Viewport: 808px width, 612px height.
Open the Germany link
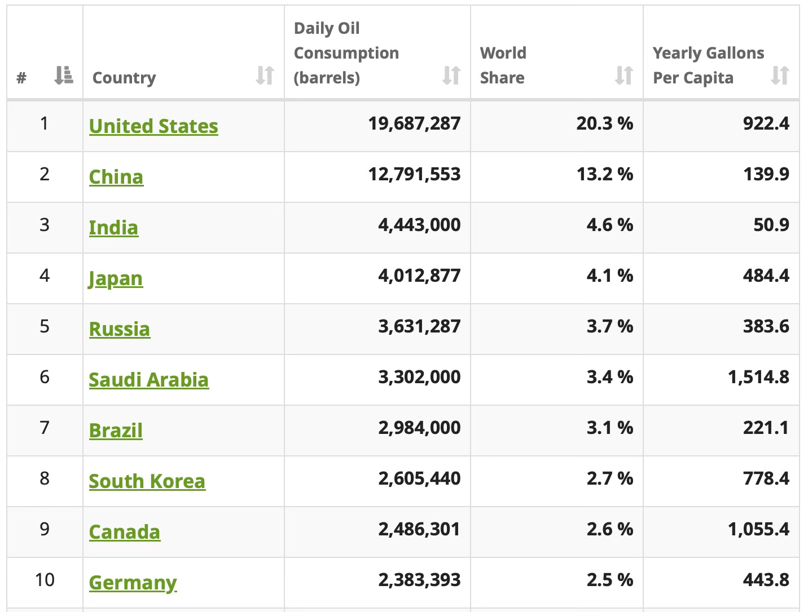[133, 583]
